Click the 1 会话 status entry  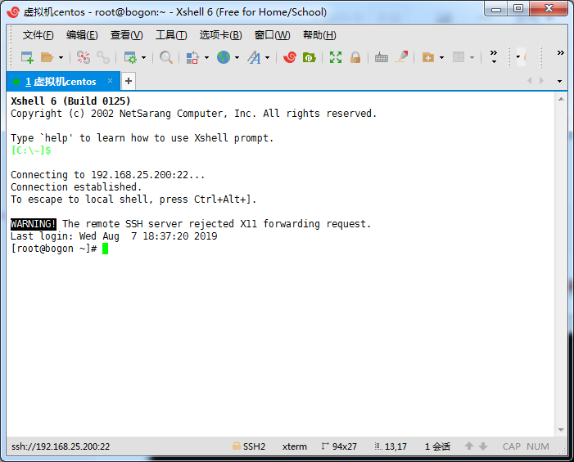pyautogui.click(x=437, y=446)
